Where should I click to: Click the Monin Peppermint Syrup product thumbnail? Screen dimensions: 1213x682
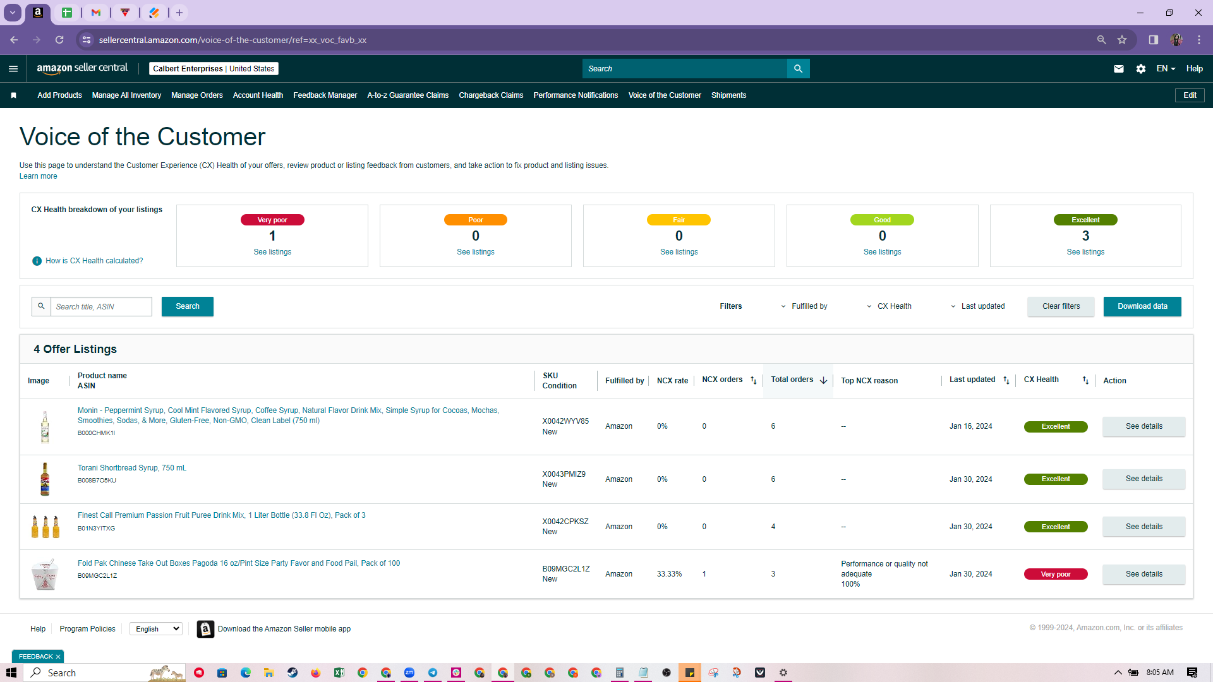click(45, 426)
